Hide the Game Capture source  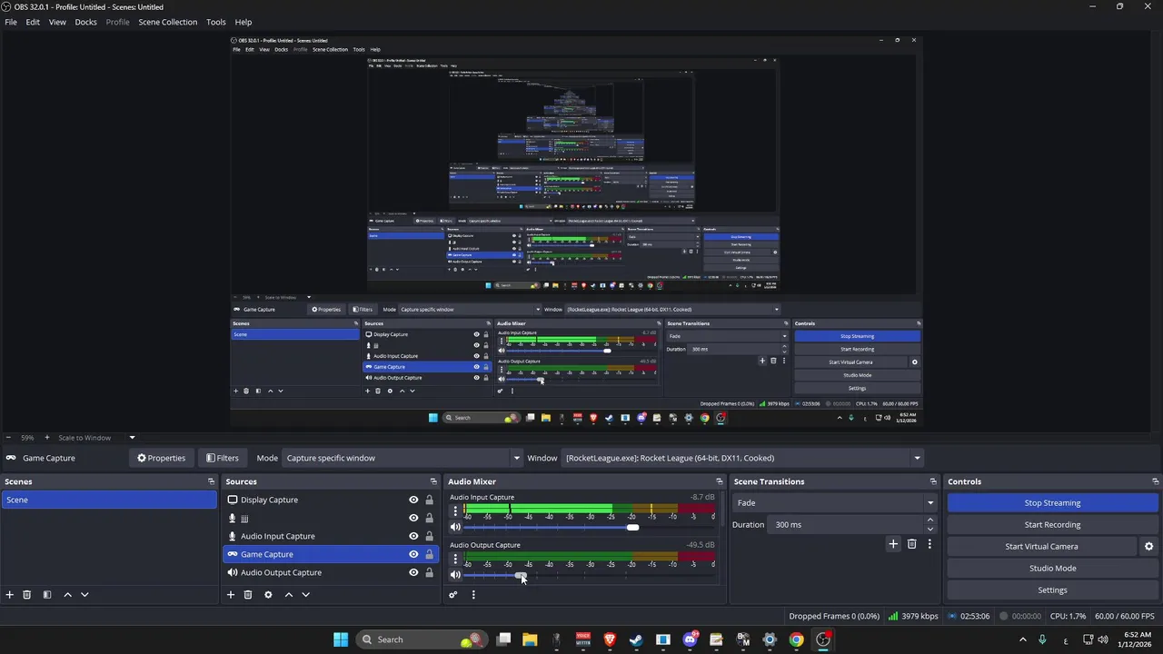coord(413,554)
